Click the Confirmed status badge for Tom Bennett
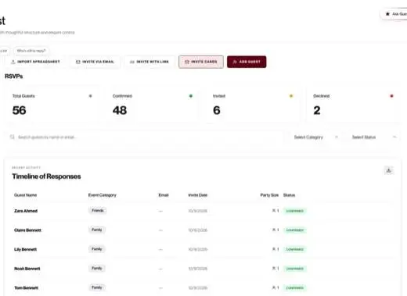This screenshot has width=407, height=296. (x=295, y=288)
